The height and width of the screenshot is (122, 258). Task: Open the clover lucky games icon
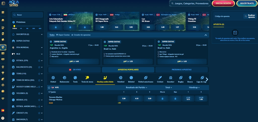(x=3, y=40)
